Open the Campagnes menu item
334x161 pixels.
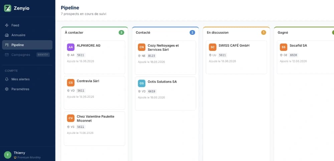(27, 55)
